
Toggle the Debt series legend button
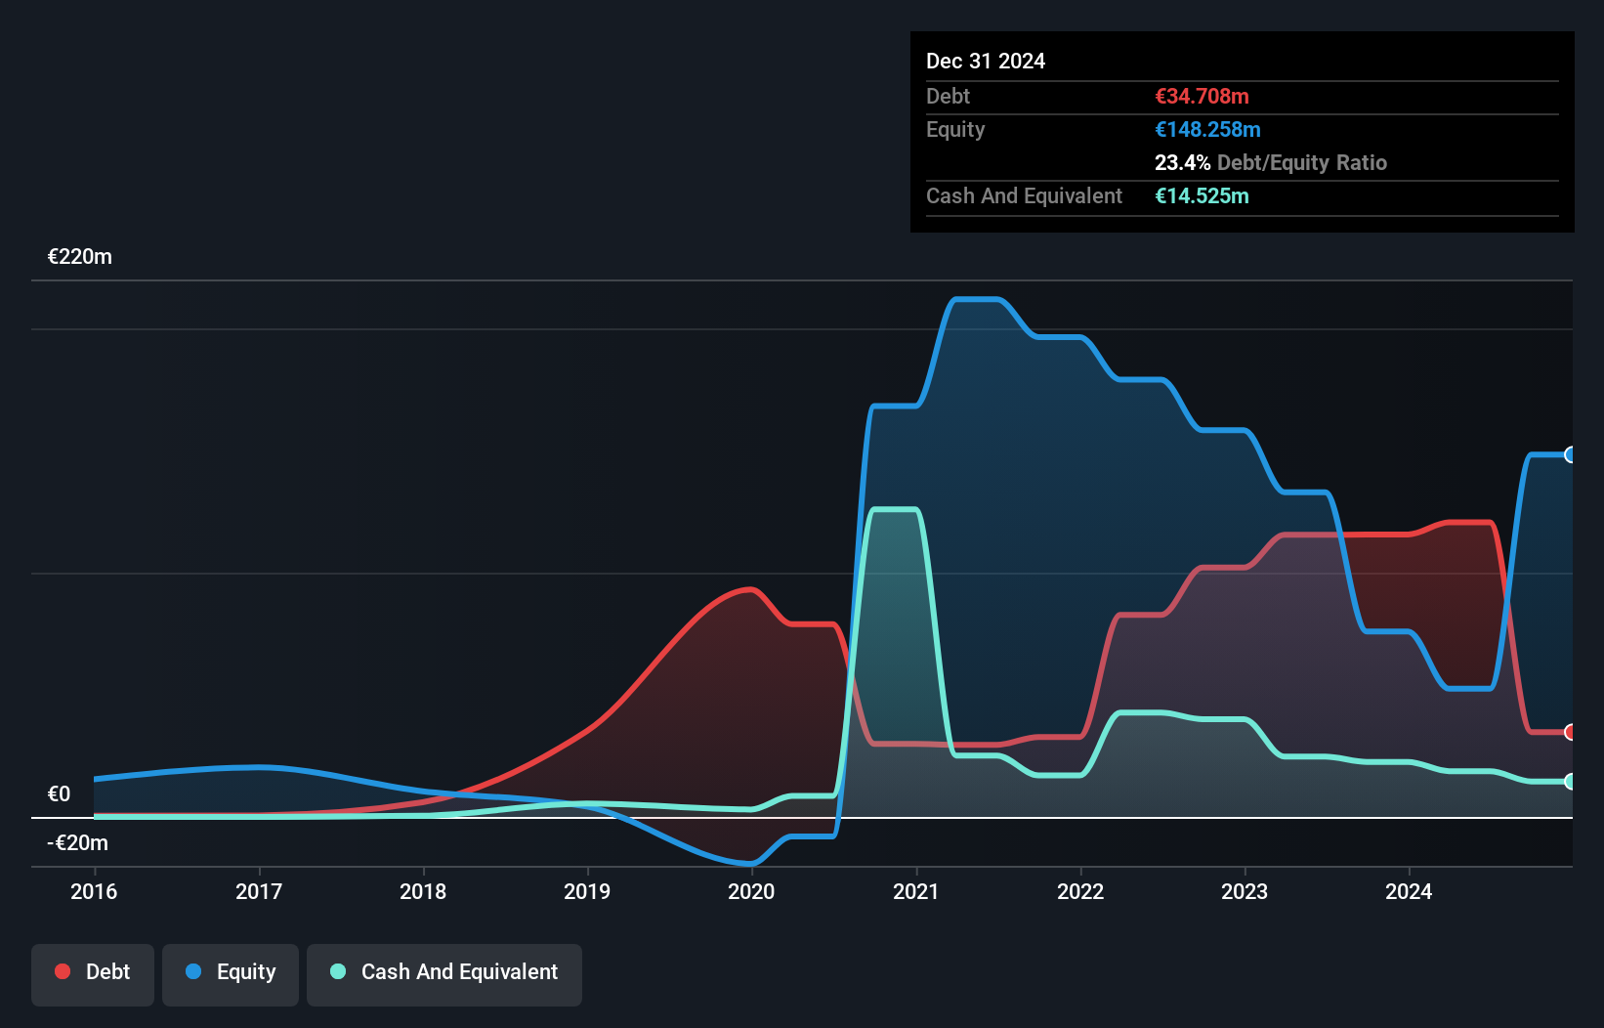pos(93,974)
